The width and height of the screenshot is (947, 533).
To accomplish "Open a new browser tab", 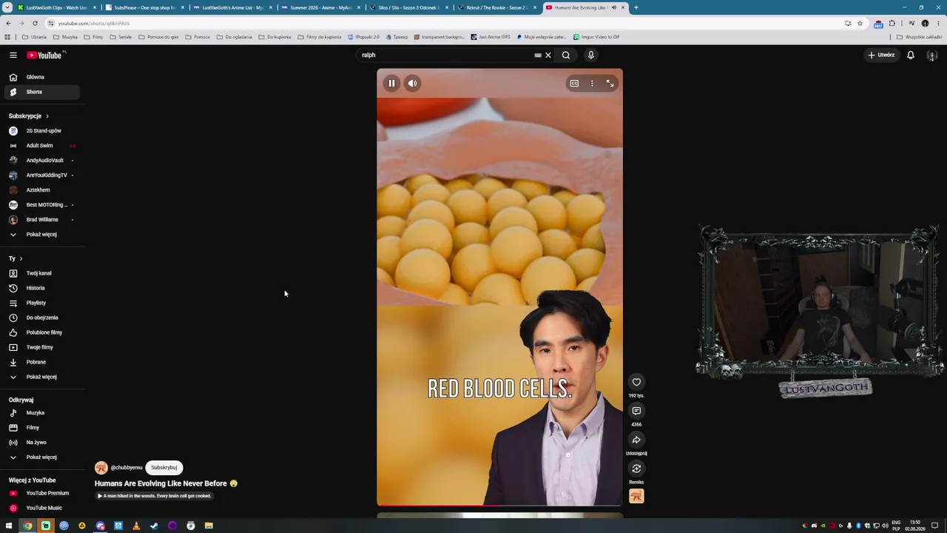I will pyautogui.click(x=636, y=7).
